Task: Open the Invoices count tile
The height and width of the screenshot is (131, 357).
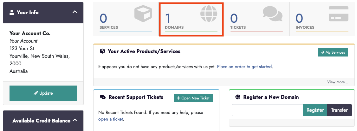Action: pyautogui.click(x=321, y=20)
